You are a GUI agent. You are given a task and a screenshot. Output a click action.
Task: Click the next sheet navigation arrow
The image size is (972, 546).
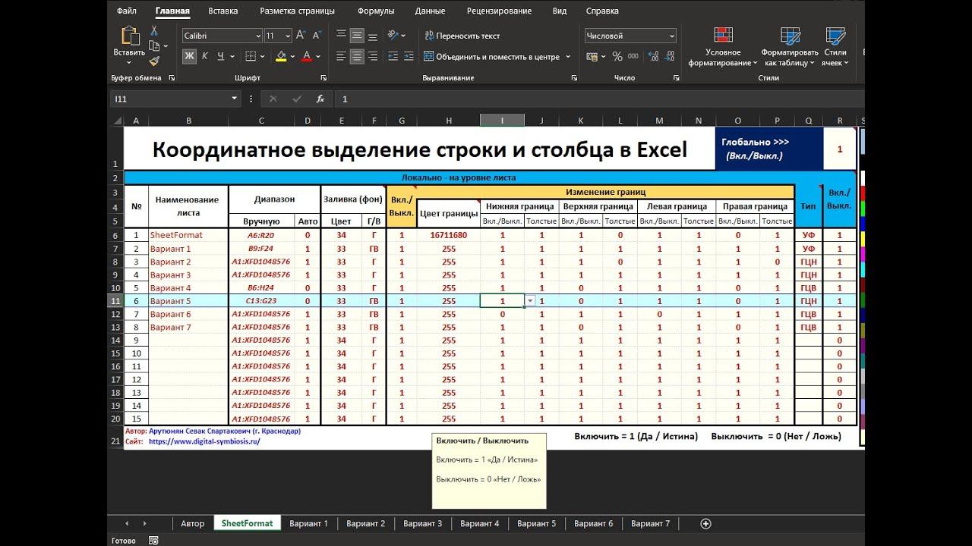pyautogui.click(x=144, y=523)
